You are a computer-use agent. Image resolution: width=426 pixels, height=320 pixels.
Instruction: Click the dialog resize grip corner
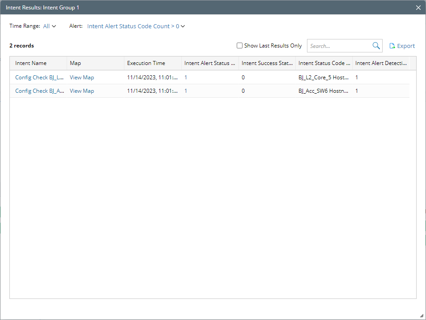(421, 315)
